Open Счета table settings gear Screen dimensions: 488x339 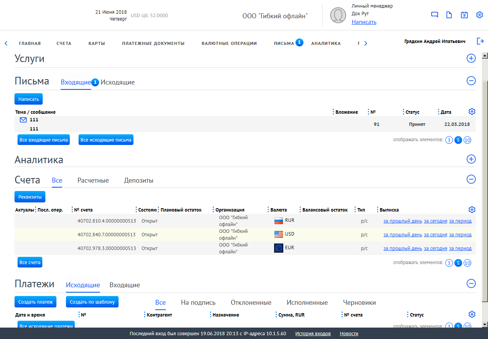(x=472, y=210)
